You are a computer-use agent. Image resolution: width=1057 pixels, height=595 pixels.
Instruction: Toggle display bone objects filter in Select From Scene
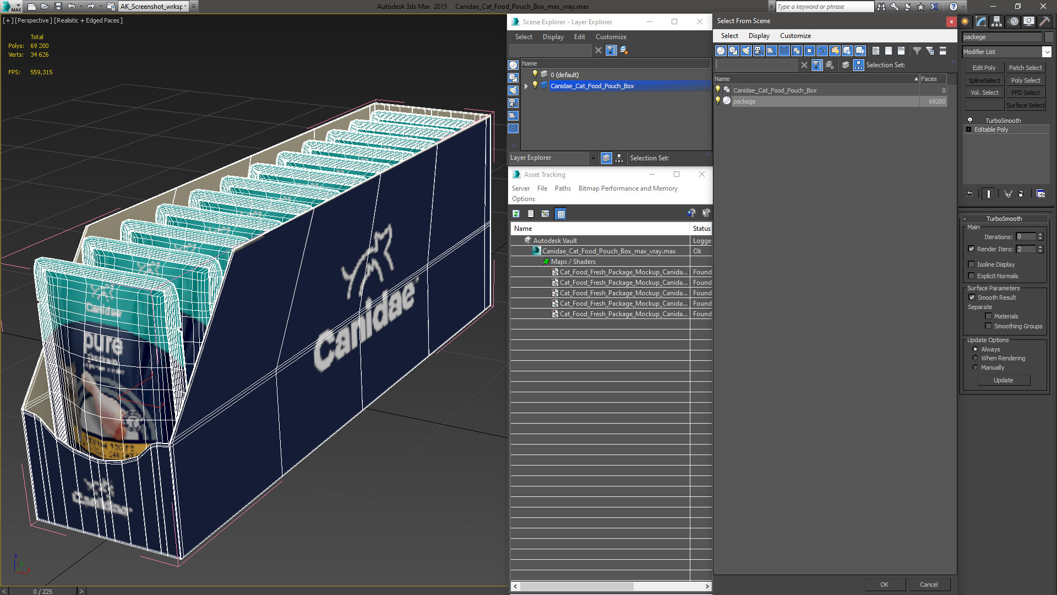[x=822, y=51]
